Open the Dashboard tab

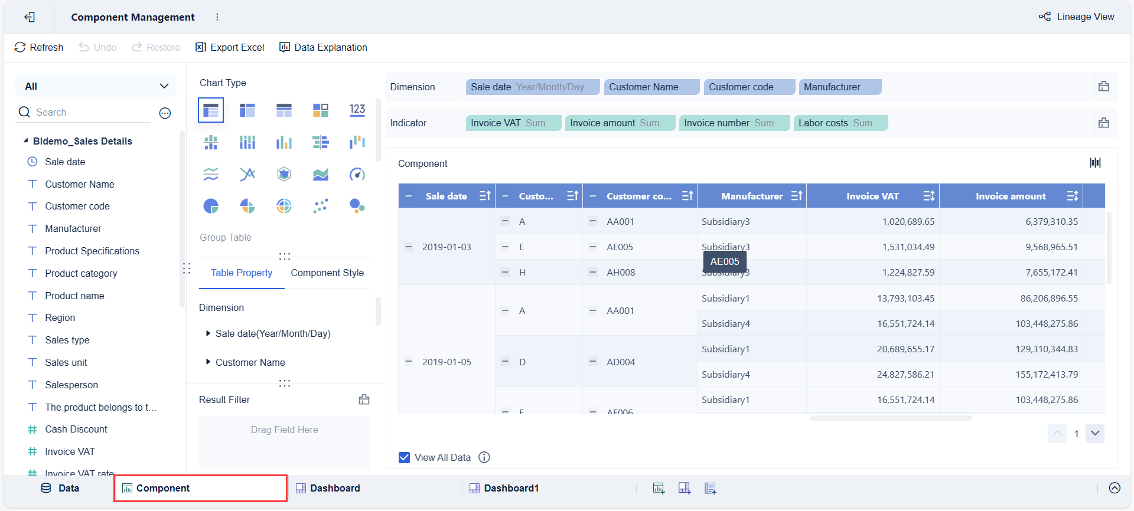pyautogui.click(x=328, y=488)
